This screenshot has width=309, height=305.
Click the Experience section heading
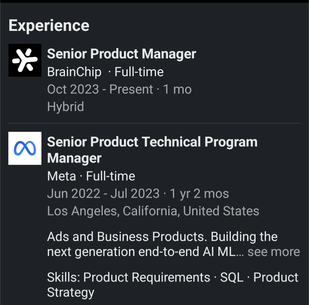coord(49,26)
